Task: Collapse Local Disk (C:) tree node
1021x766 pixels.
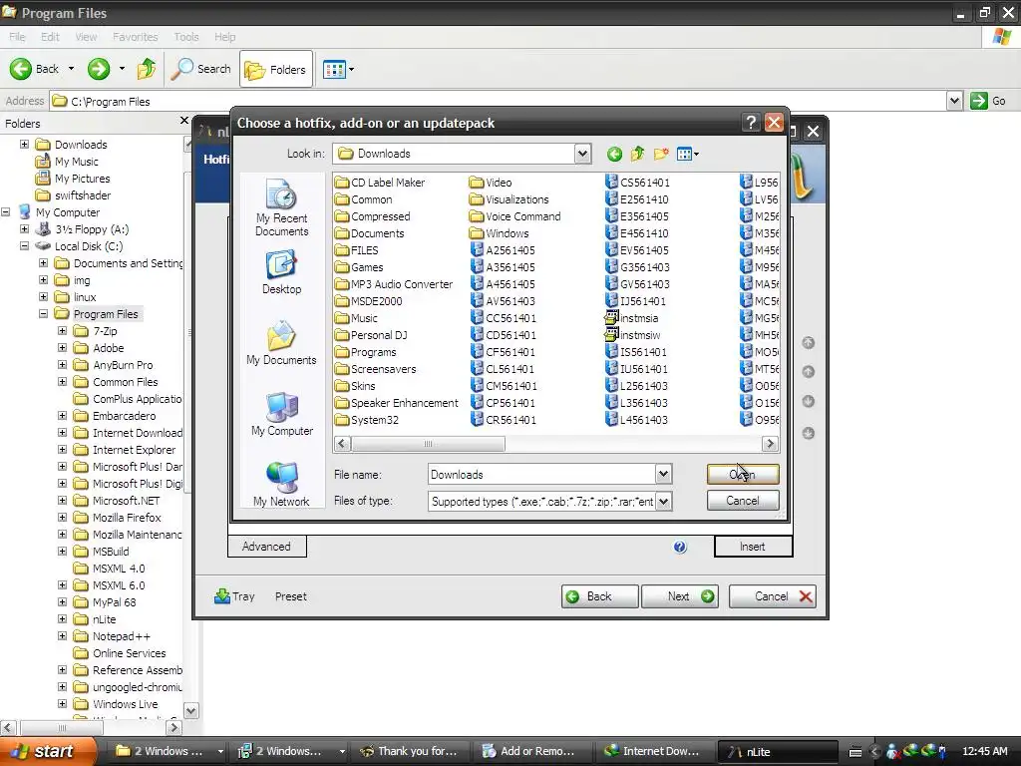Action: coord(24,246)
